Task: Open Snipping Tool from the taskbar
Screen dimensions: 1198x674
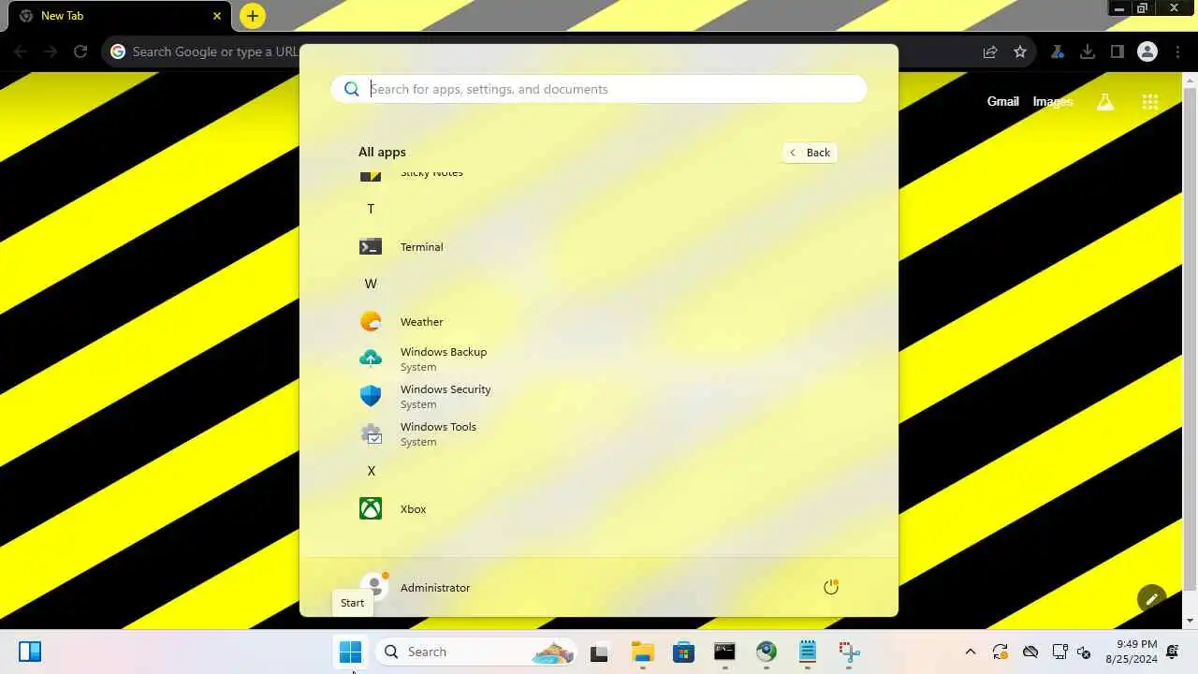Action: (849, 652)
